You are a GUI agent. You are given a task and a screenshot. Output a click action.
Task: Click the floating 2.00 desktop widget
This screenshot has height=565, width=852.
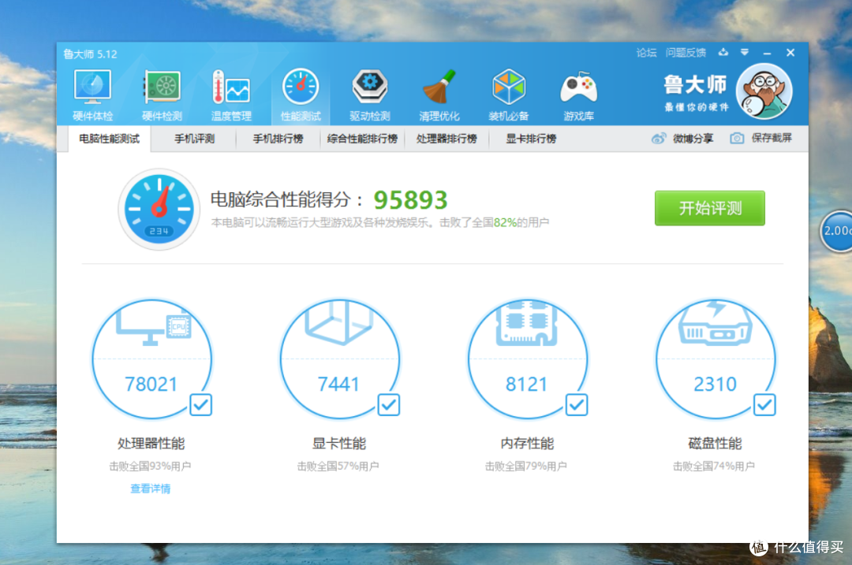(837, 231)
